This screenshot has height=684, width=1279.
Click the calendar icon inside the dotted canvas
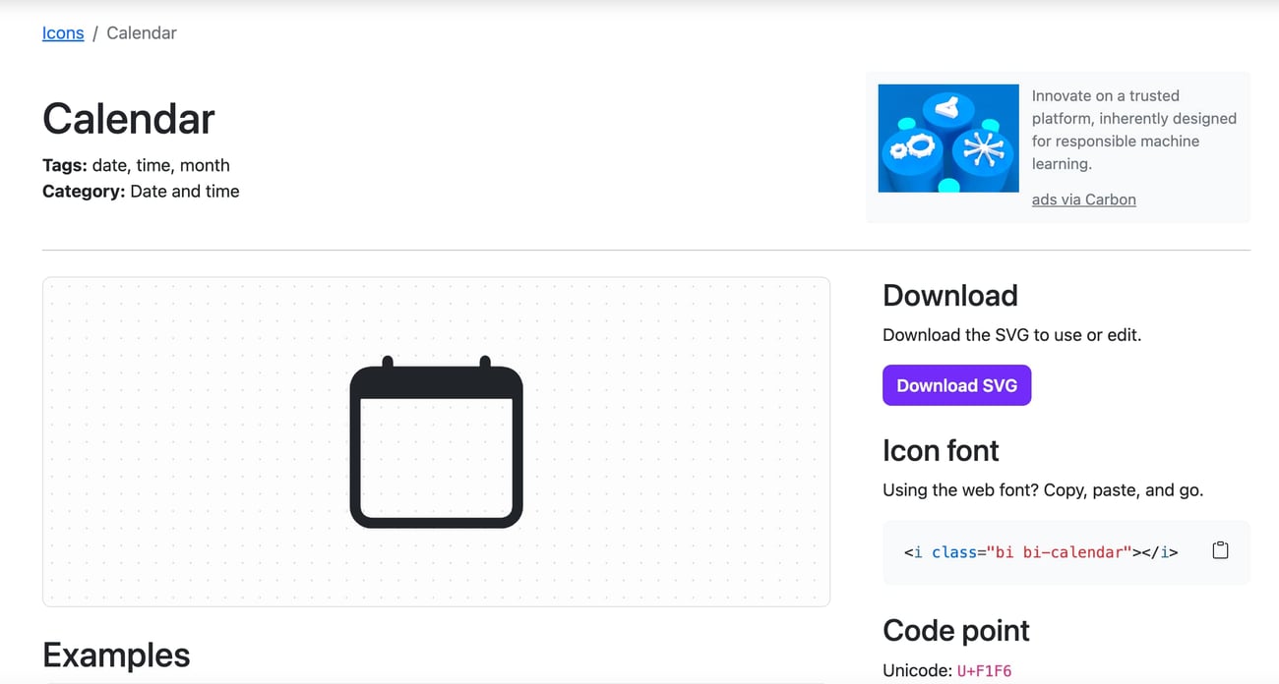437,440
